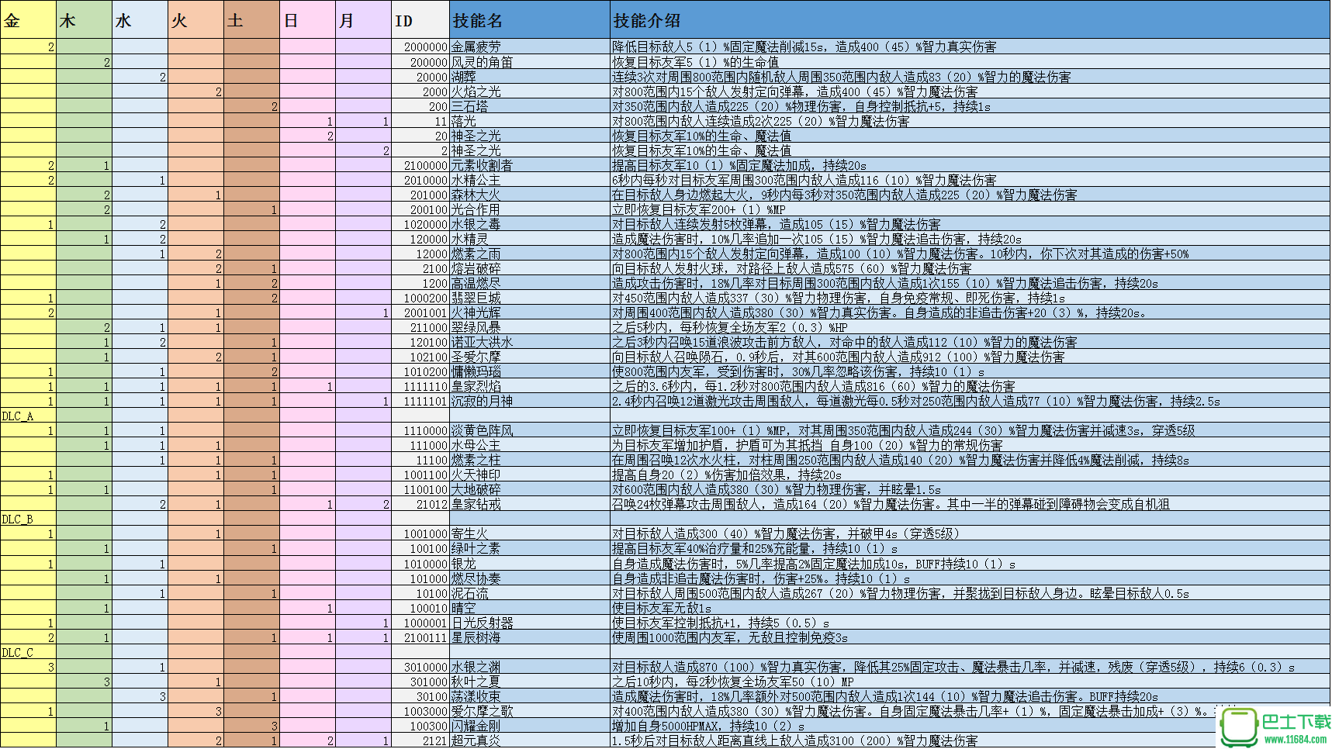1332x749 pixels.
Task: Select the skill name 寄生火
Action: [530, 533]
